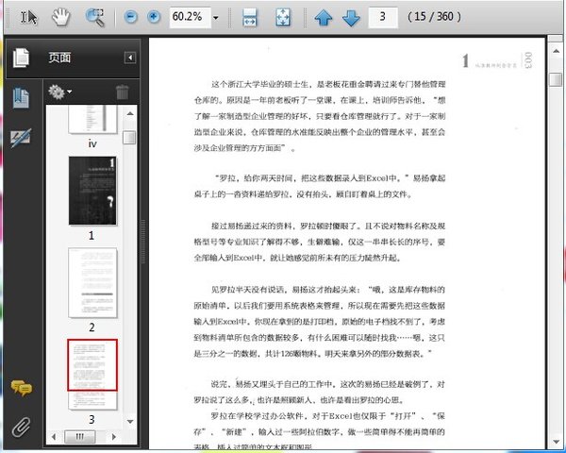Open the page thumbnails panel tab

point(20,59)
